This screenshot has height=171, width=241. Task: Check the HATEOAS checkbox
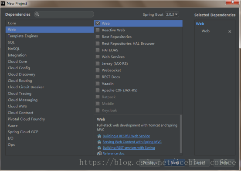(x=98, y=50)
